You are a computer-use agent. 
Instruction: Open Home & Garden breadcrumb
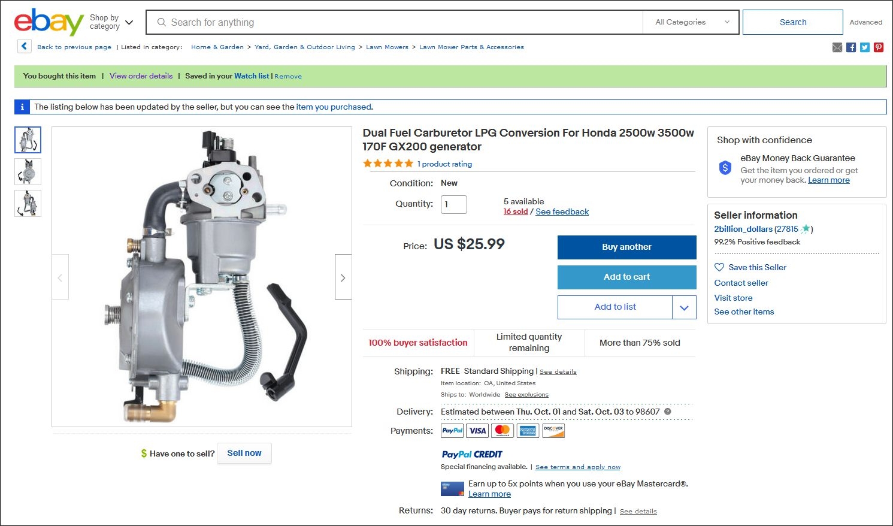[x=217, y=47]
